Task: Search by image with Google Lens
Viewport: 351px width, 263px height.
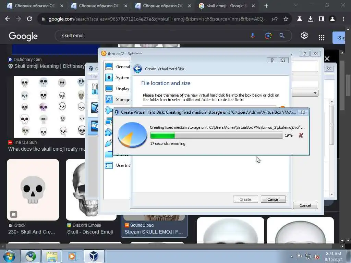Action: 268,36
